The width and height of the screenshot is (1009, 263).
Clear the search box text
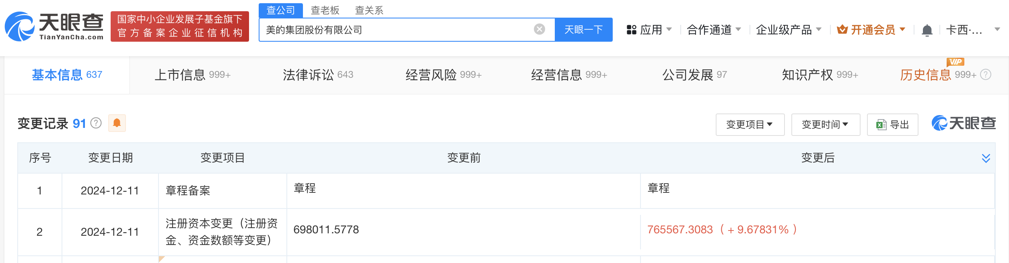539,29
